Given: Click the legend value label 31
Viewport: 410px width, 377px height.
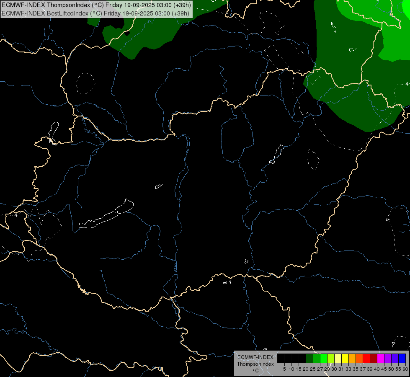Looking at the screenshot, I should pos(341,369).
